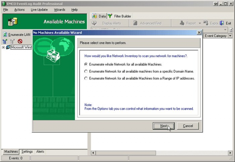The height and width of the screenshot is (162, 235).
Task: Click the Advanced Find icon
Action: tap(135, 23)
